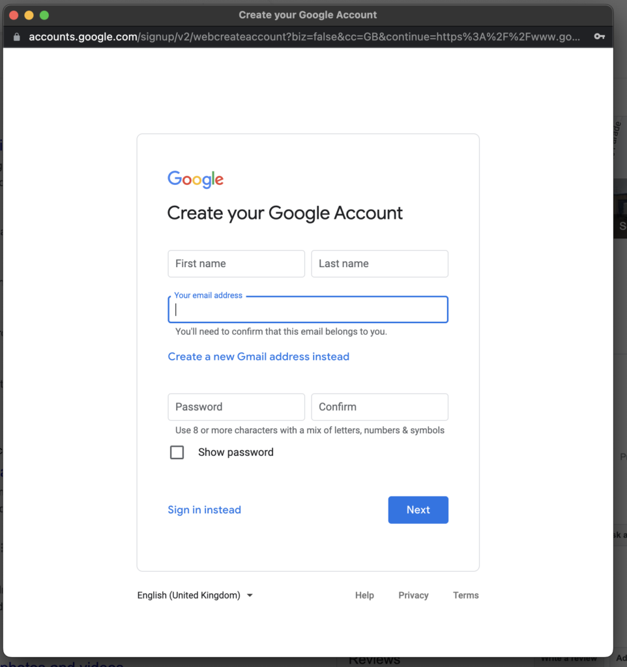Open the Terms link in the footer

pyautogui.click(x=465, y=595)
